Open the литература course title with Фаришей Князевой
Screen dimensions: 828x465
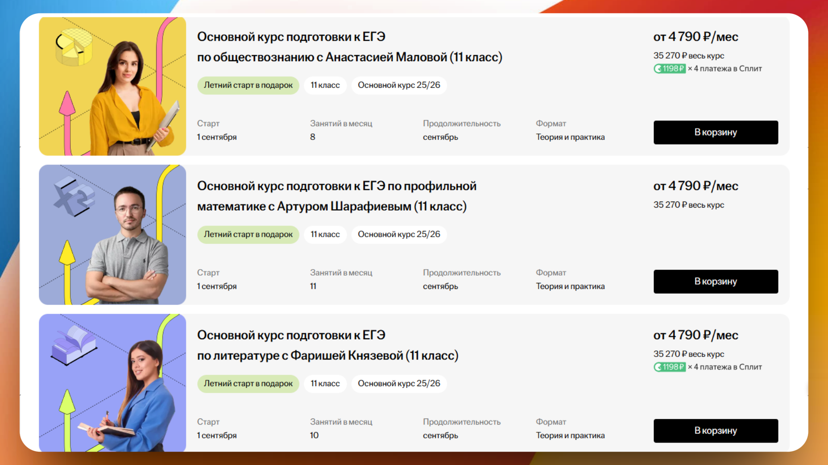pyautogui.click(x=328, y=345)
